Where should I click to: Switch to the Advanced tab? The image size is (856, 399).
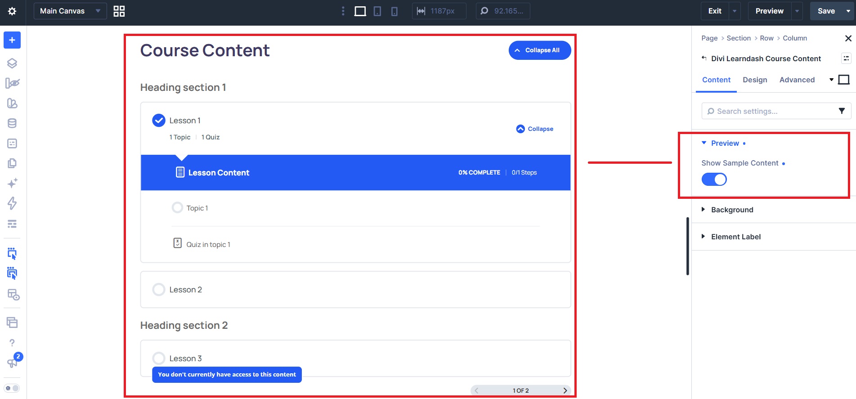pyautogui.click(x=797, y=80)
